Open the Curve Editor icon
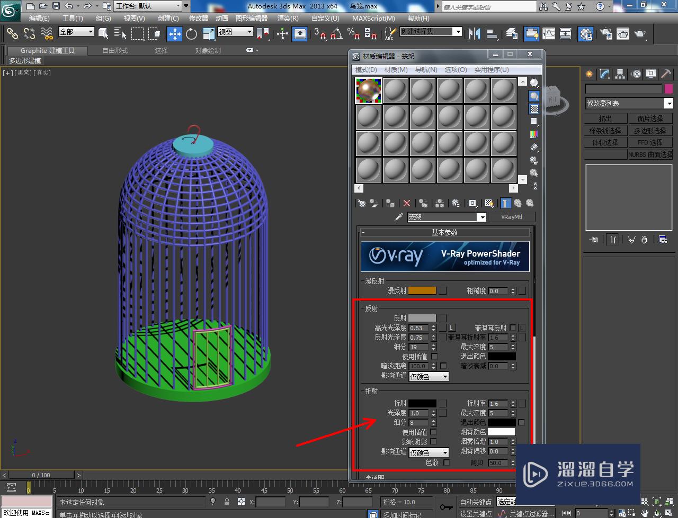Screen dimensions: 678x518 pos(549,34)
